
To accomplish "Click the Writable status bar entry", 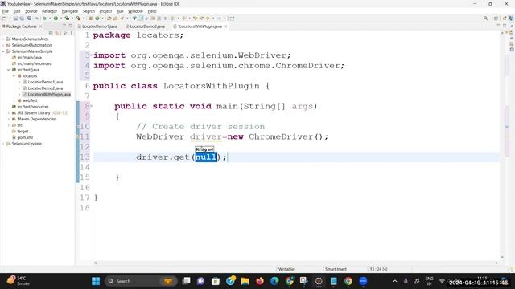I will coord(286,269).
